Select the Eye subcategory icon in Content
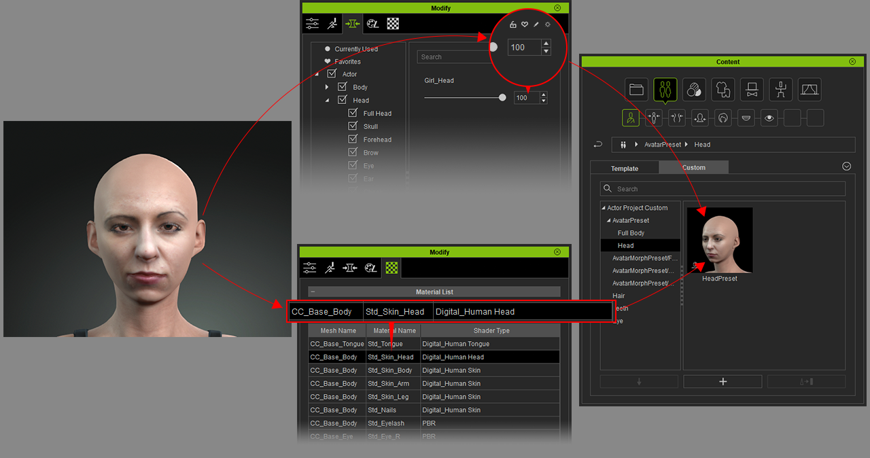 click(x=769, y=118)
